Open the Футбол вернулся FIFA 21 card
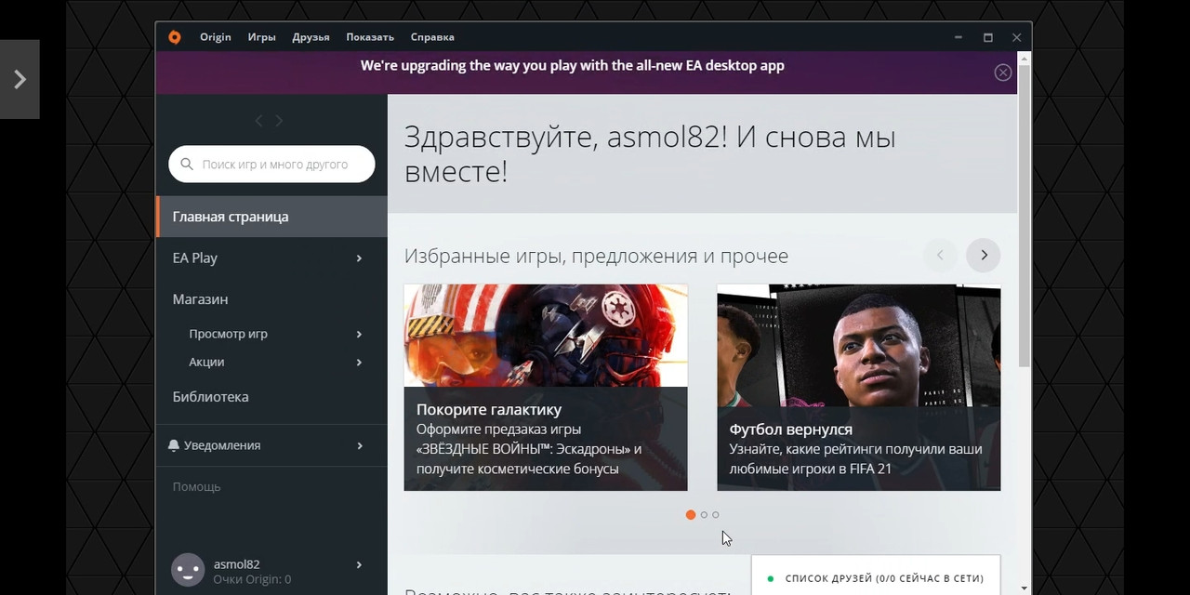The height and width of the screenshot is (595, 1190). (859, 388)
